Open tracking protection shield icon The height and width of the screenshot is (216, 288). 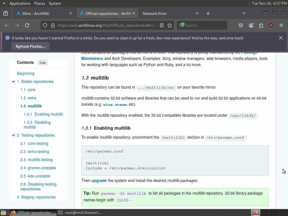(45, 25)
